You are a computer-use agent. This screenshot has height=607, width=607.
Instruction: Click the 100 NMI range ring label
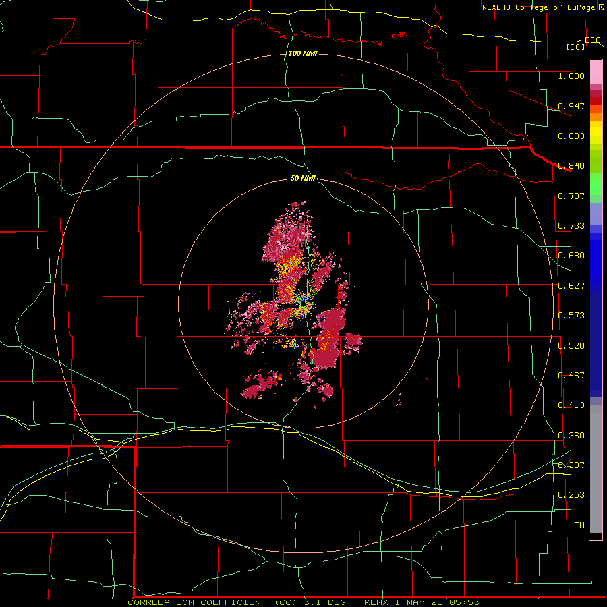pos(303,53)
